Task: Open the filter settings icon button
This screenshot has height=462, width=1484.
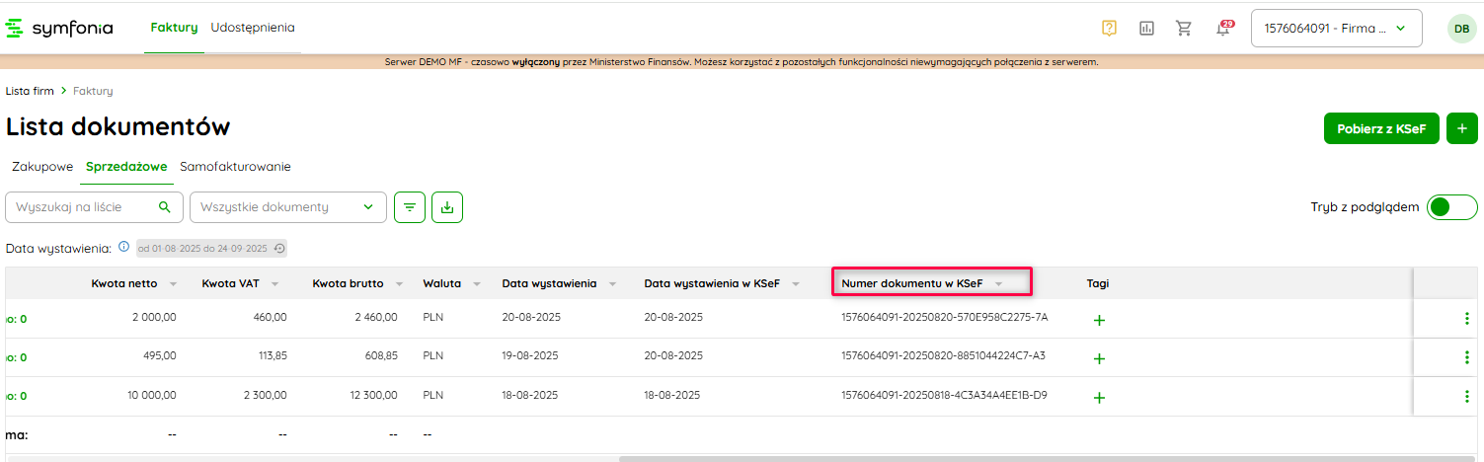Action: tap(410, 207)
